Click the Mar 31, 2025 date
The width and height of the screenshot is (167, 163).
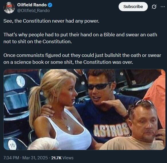pyautogui.click(x=35, y=158)
